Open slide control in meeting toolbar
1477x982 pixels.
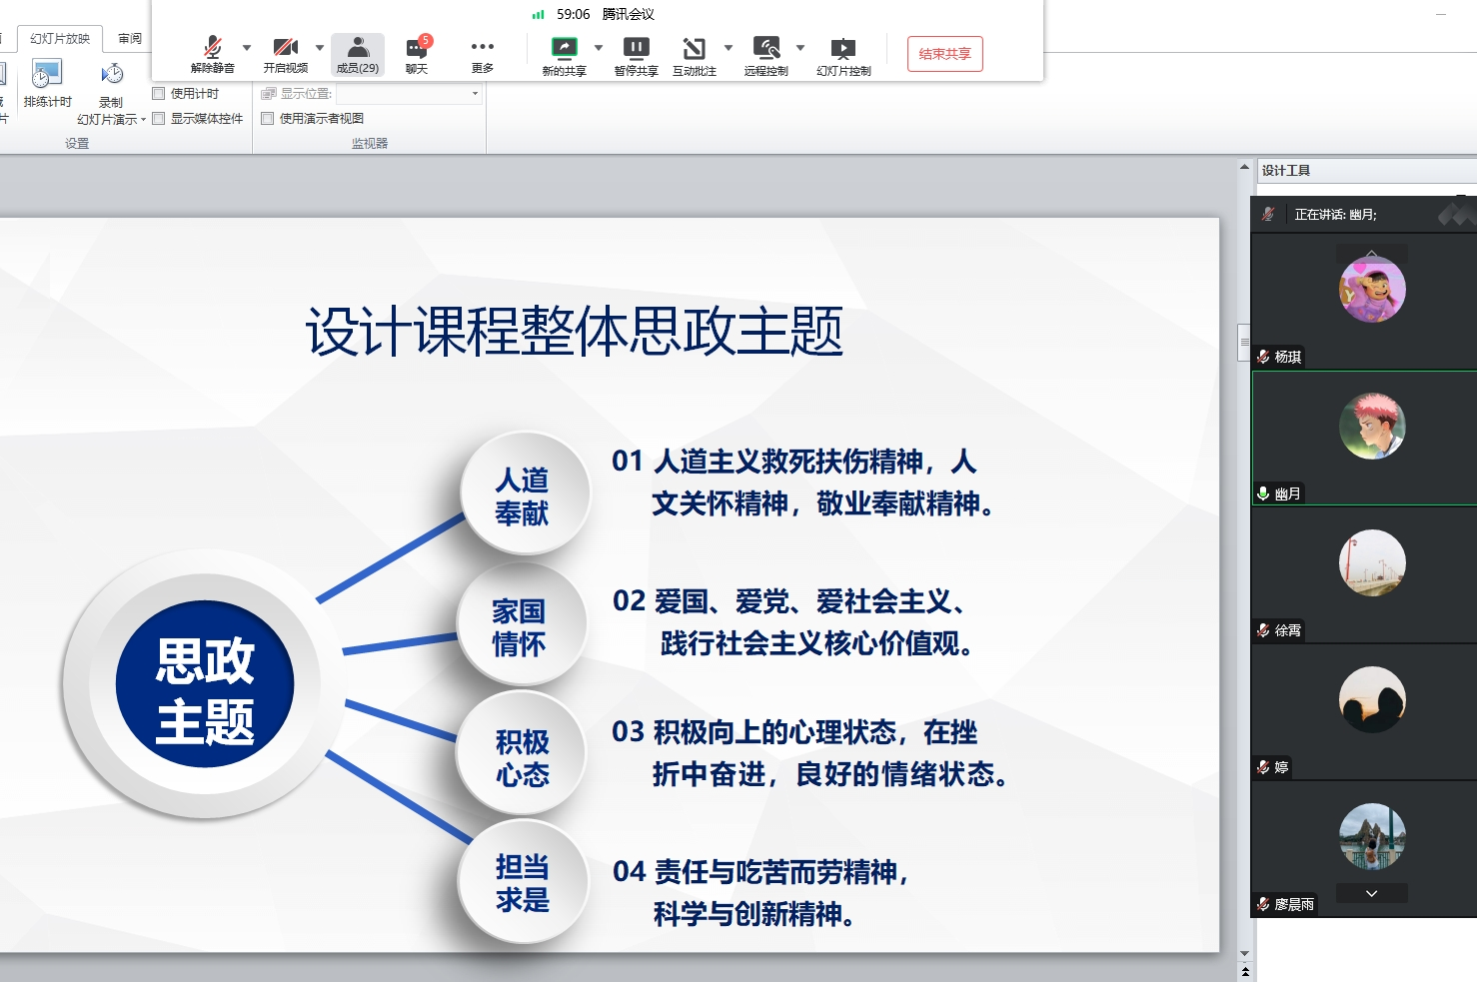(x=843, y=54)
